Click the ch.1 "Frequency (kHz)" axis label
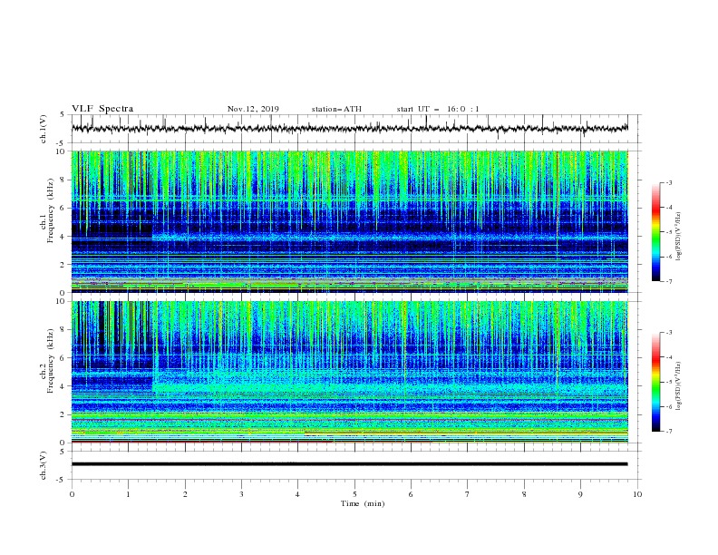The height and width of the screenshot is (555, 718). (x=51, y=209)
